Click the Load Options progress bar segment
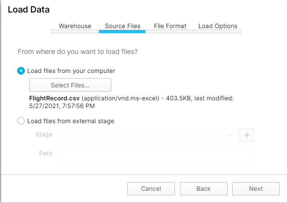 218,32
